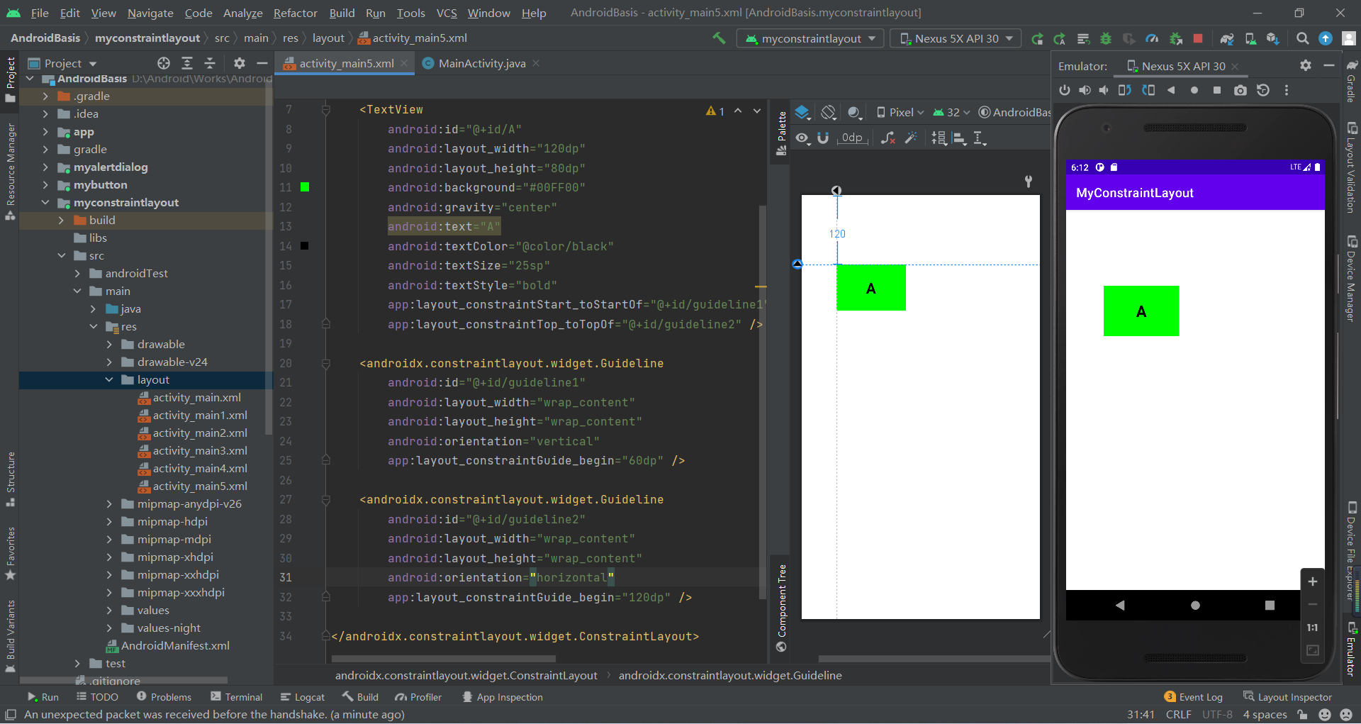Screen dimensions: 1361x724
Task: Take emulator screenshot camera icon
Action: tap(1240, 90)
